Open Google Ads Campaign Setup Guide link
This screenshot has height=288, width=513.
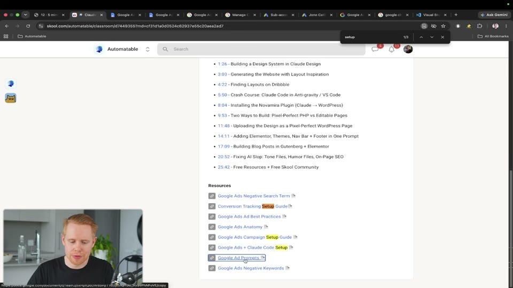point(254,237)
